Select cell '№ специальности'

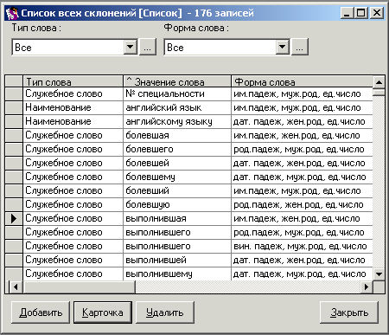point(177,93)
